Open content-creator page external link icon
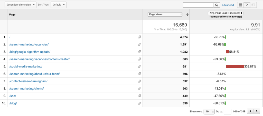The image size is (263, 116). tap(139, 59)
